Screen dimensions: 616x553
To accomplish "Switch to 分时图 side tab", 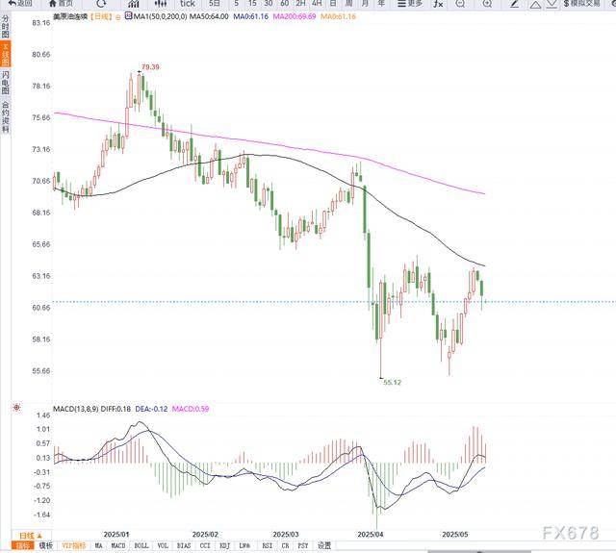I will [5, 27].
